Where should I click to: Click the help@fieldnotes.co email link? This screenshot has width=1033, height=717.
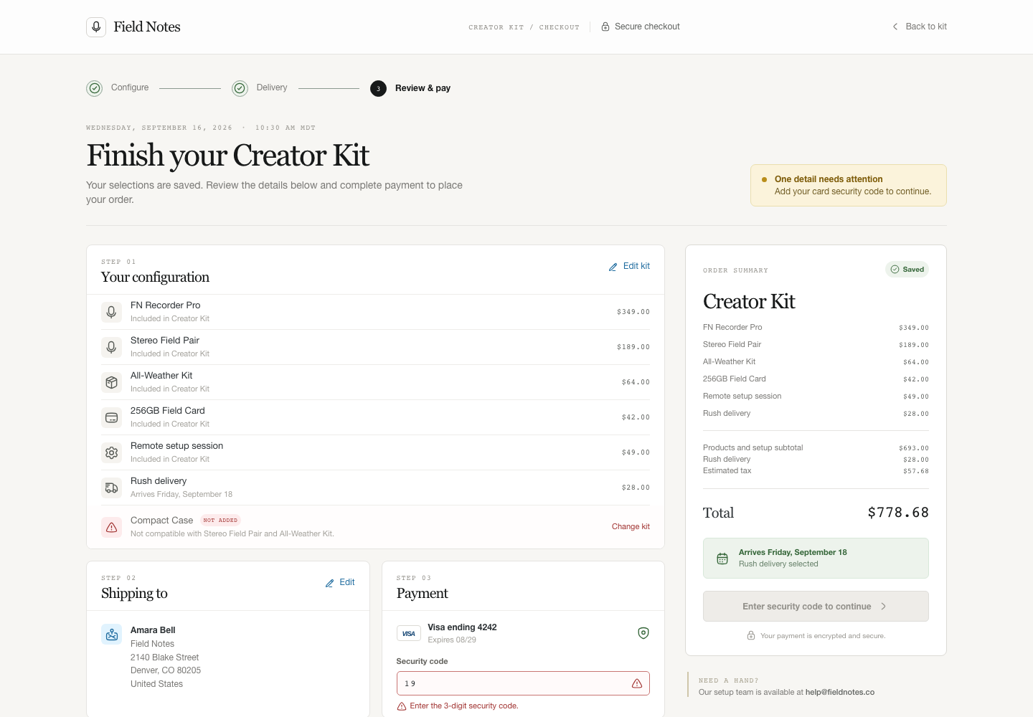point(840,692)
